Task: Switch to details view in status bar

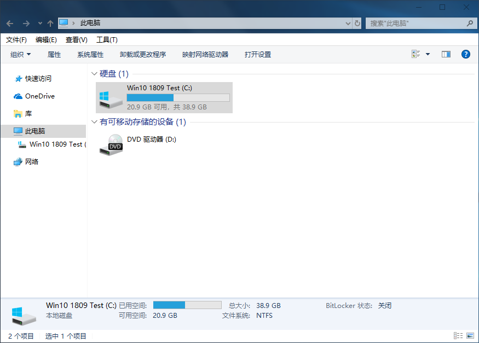Action: (x=458, y=336)
